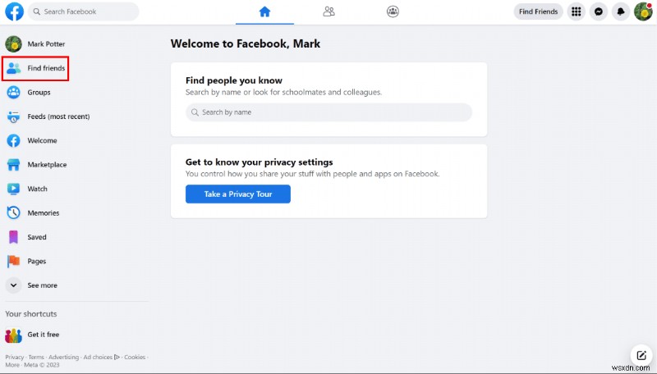Image resolution: width=657 pixels, height=374 pixels.
Task: Click the Find friends sidebar icon
Action: [x=13, y=68]
